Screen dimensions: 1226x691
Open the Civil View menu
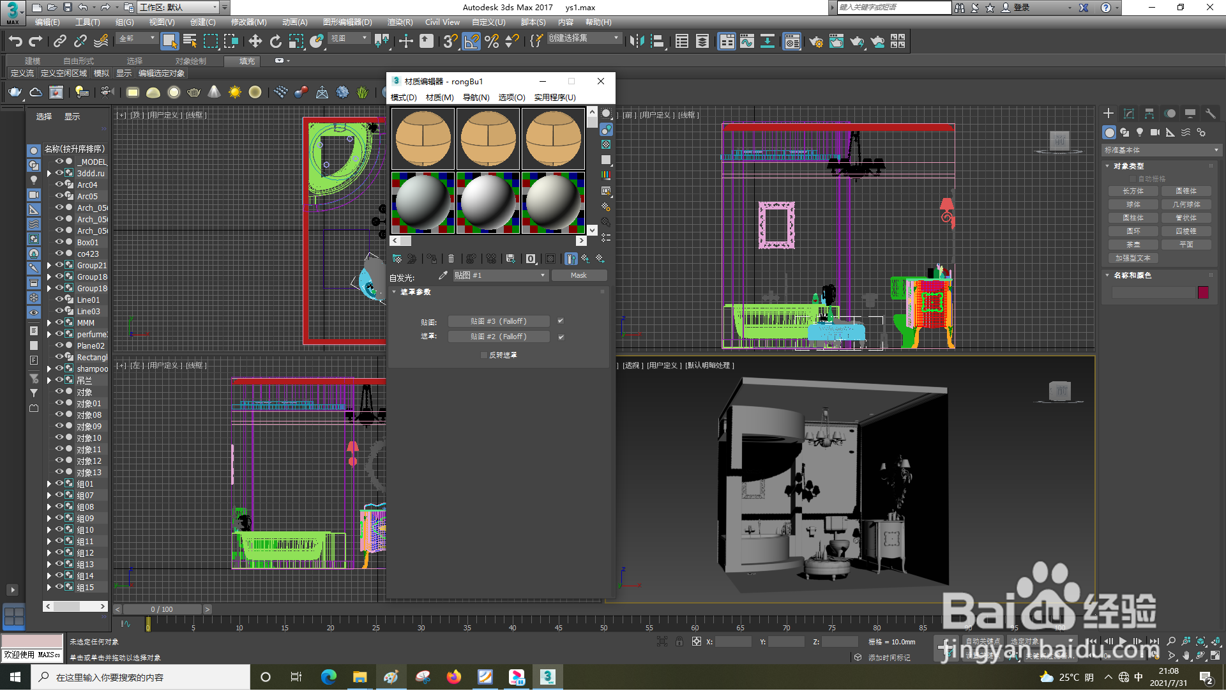point(442,22)
